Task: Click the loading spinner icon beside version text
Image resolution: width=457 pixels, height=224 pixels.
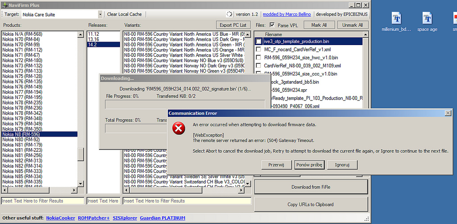Action: tap(229, 14)
